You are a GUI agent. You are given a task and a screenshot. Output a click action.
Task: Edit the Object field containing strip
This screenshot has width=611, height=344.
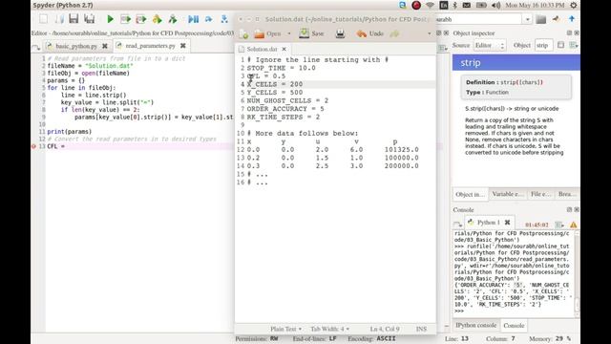[543, 46]
